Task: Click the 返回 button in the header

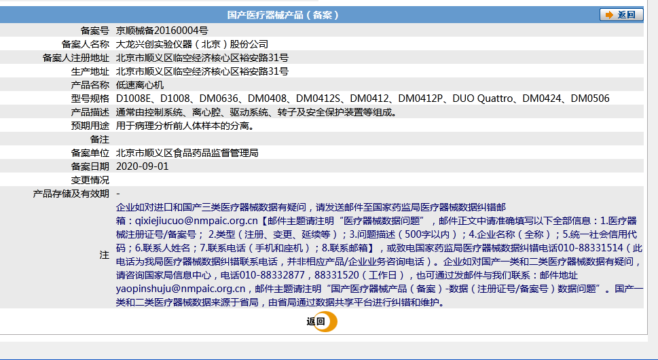Action: [x=621, y=15]
